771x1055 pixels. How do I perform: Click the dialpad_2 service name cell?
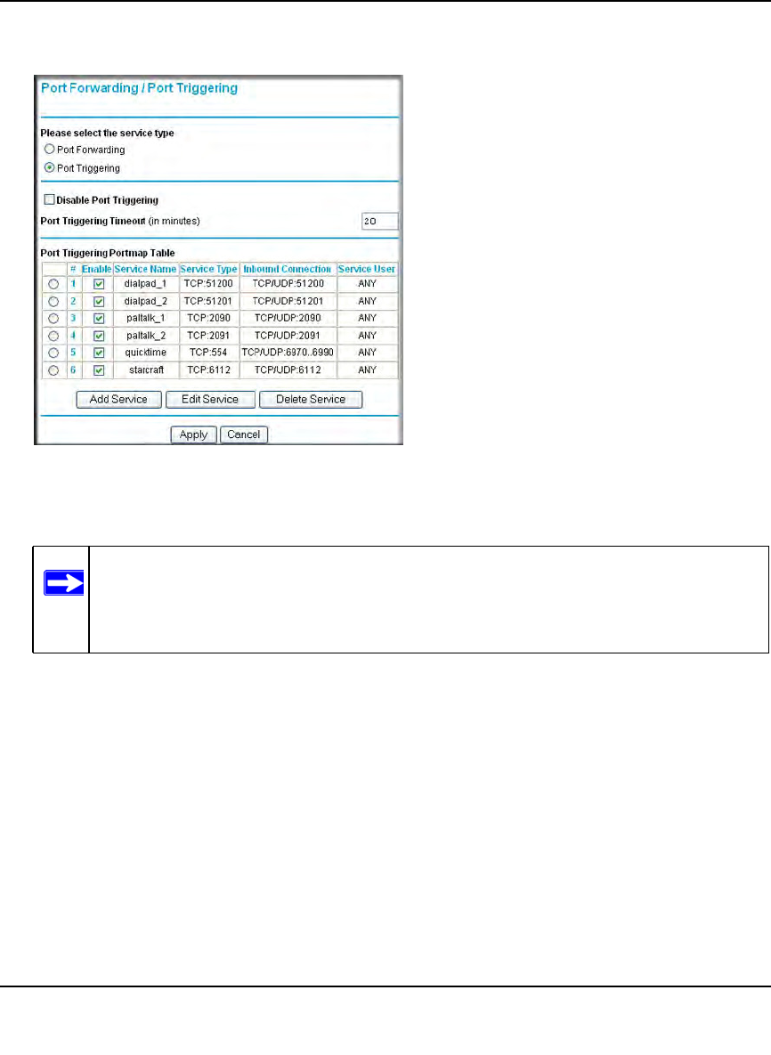tap(145, 302)
